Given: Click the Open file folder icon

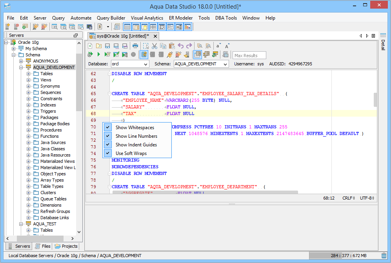Looking at the screenshot, I should pyautogui.click(x=99, y=46).
